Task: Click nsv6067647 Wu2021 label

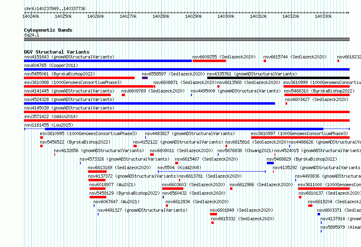Action: point(116,202)
